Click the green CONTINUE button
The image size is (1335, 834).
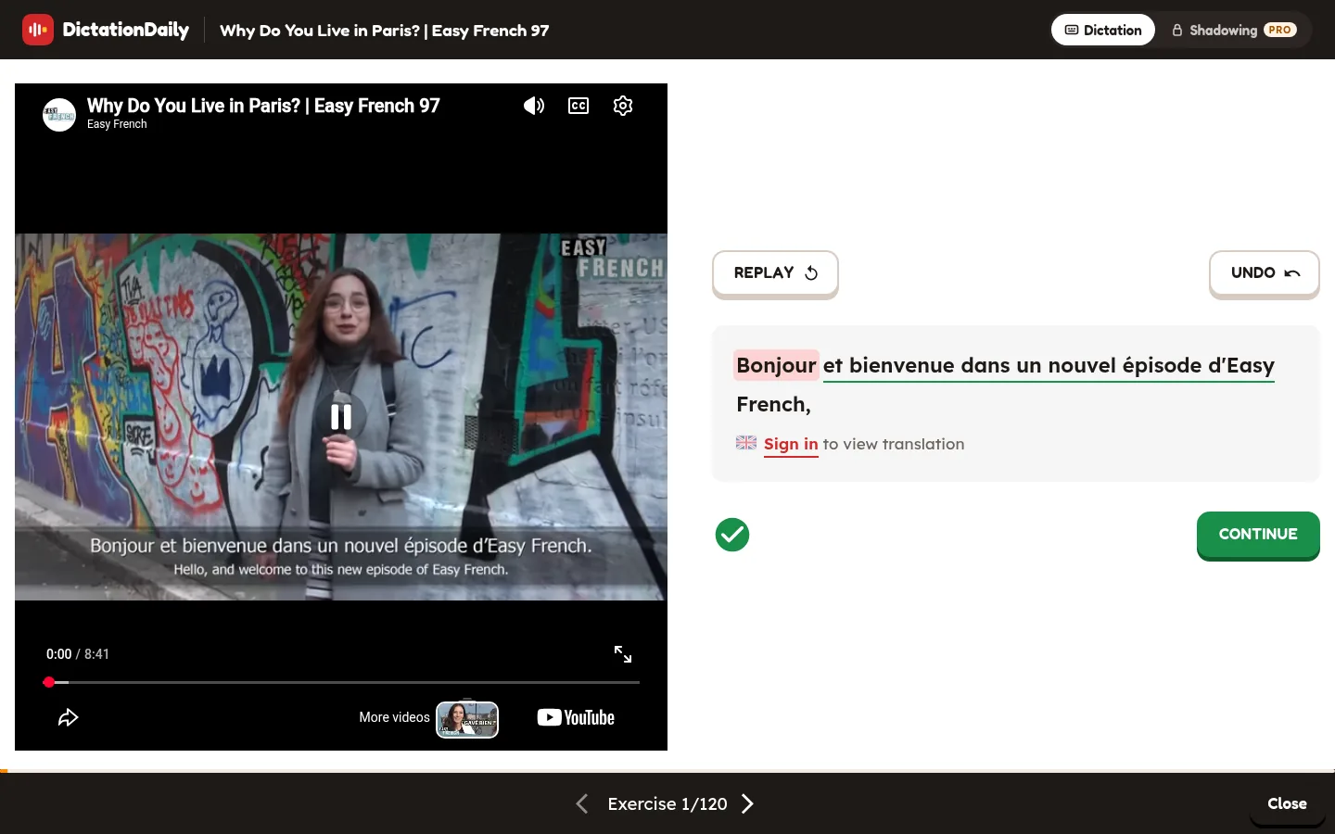(1258, 535)
